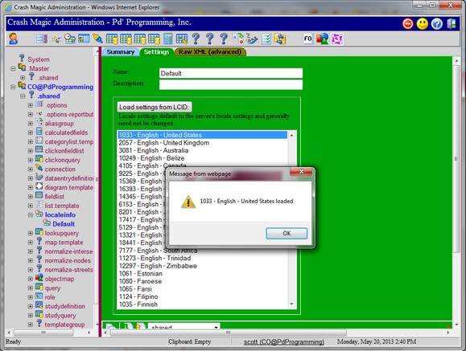Viewport: 466px width, 351px height.
Task: Click locale list scroll down arrow
Action: [291, 304]
